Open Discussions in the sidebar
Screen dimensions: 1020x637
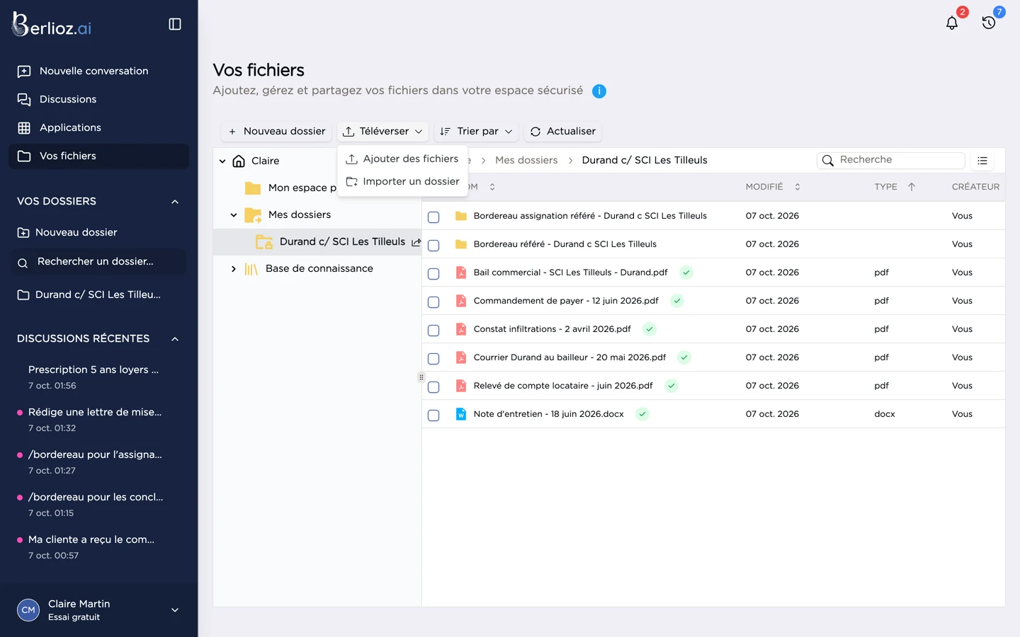coord(98,100)
